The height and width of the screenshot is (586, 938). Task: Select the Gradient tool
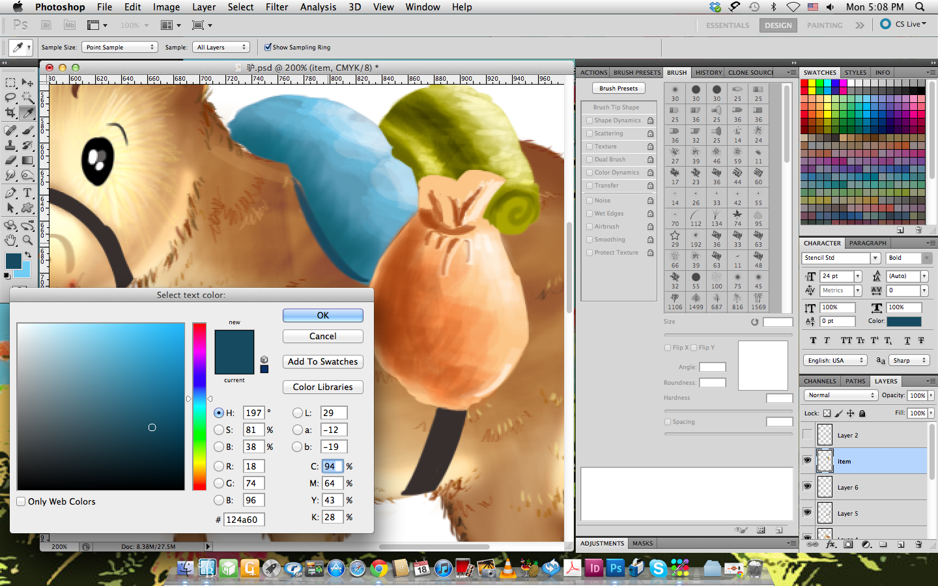[27, 160]
